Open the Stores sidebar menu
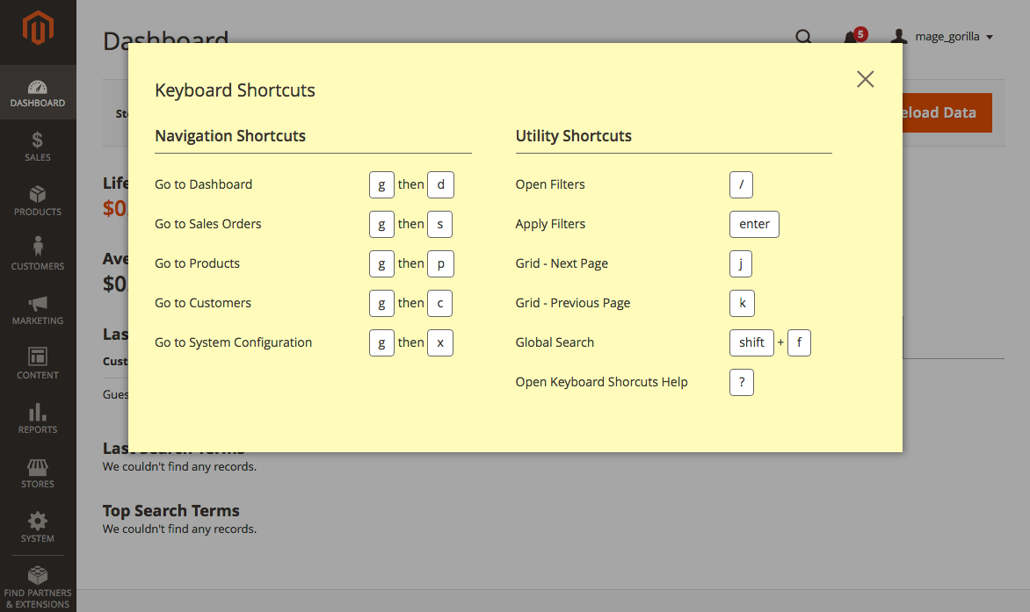The height and width of the screenshot is (612, 1030). coord(38,472)
